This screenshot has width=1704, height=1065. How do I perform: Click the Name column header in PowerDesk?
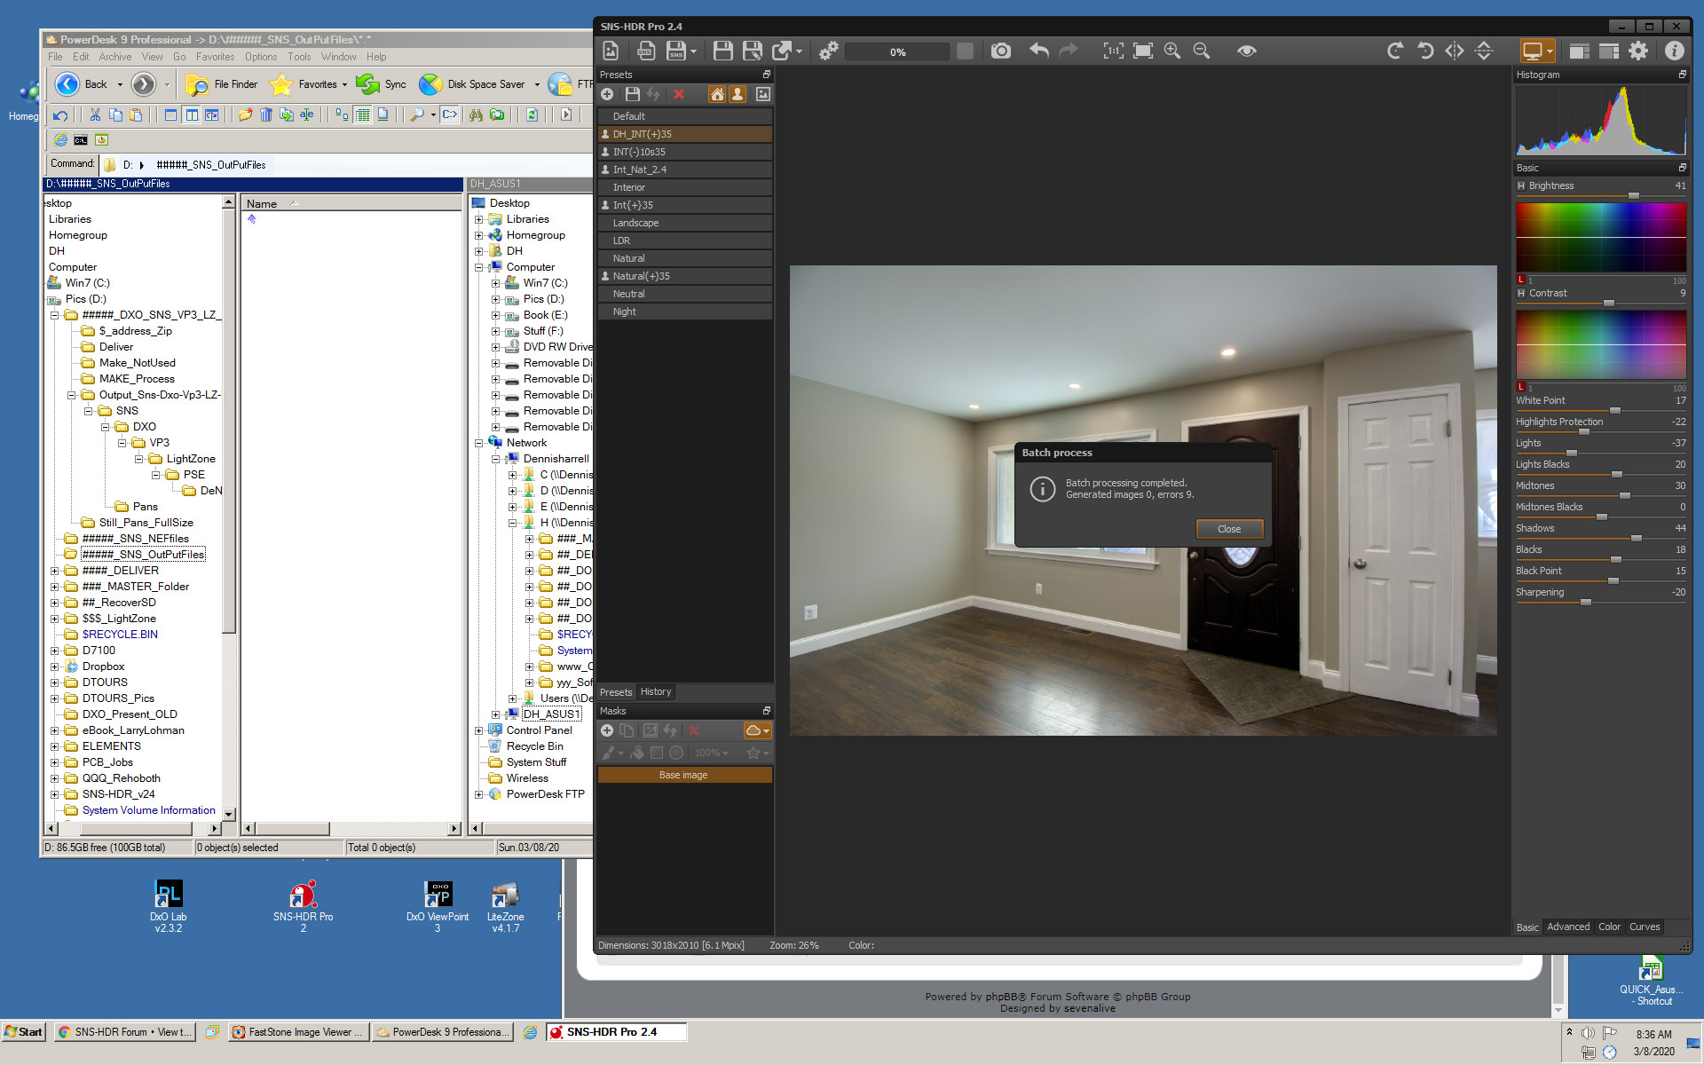pyautogui.click(x=351, y=203)
